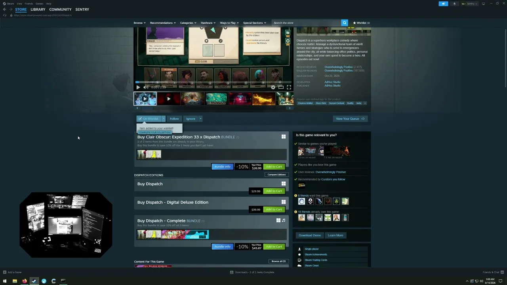The height and width of the screenshot is (285, 507).
Task: Switch to the COMMUNITY tab
Action: pyautogui.click(x=60, y=9)
